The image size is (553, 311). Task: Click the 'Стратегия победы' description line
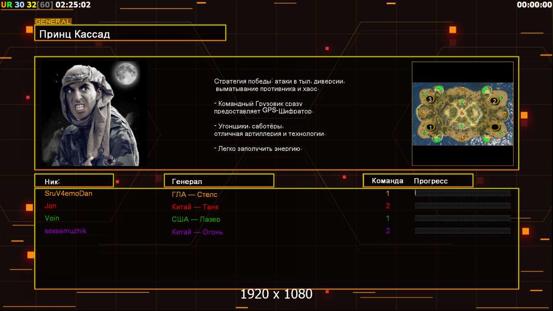(x=279, y=81)
